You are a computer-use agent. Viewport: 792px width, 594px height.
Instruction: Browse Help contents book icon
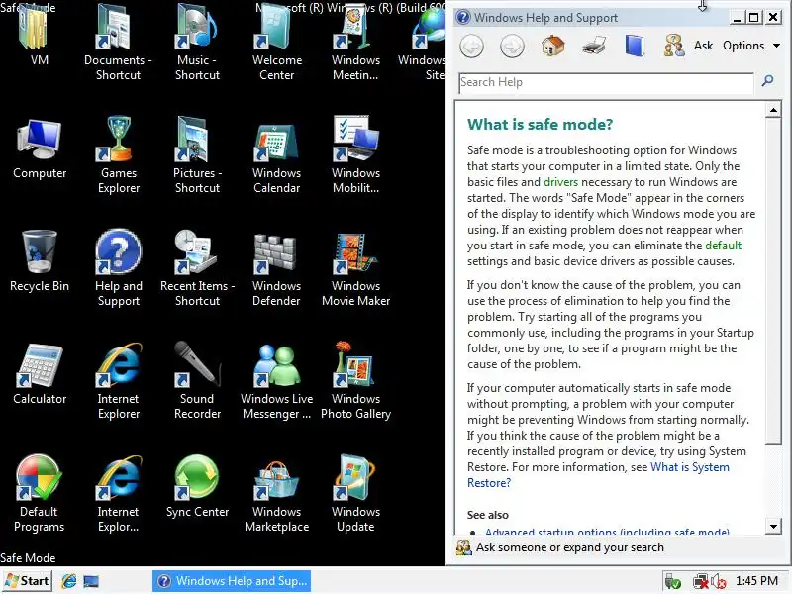pyautogui.click(x=635, y=46)
